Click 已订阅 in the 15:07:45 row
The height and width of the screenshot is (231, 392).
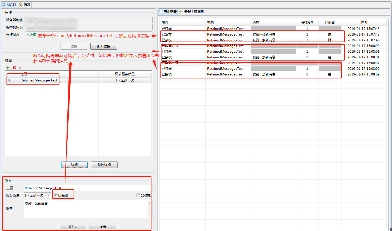point(167,29)
